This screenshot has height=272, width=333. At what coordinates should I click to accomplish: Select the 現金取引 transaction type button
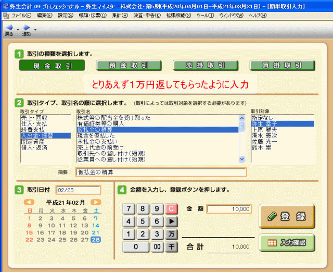(x=52, y=65)
